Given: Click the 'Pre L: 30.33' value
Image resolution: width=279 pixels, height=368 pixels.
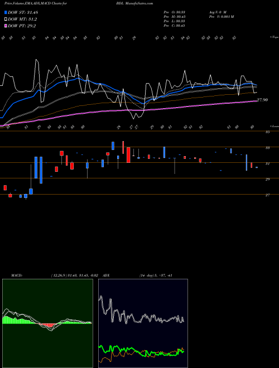Looking at the screenshot, I should click(x=174, y=21).
